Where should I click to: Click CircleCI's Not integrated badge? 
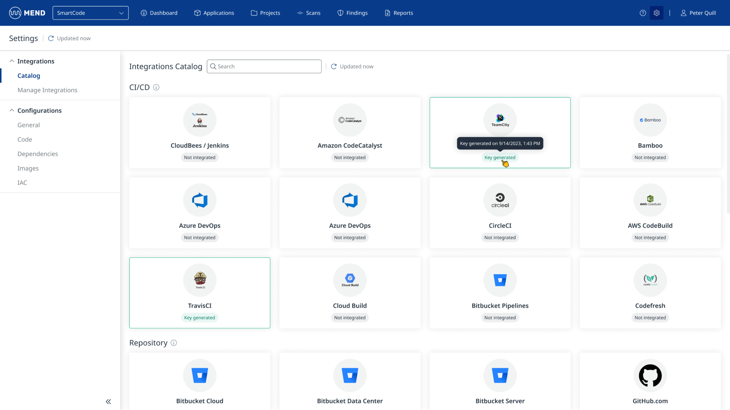pyautogui.click(x=500, y=238)
